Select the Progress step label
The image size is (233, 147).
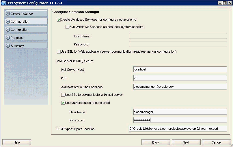(x=17, y=38)
